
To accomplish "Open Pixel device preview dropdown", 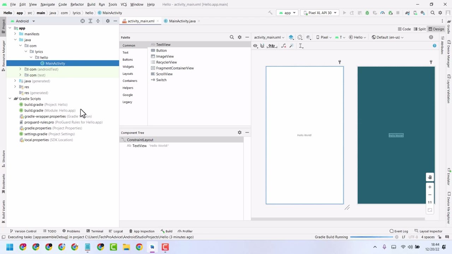I will click(324, 37).
